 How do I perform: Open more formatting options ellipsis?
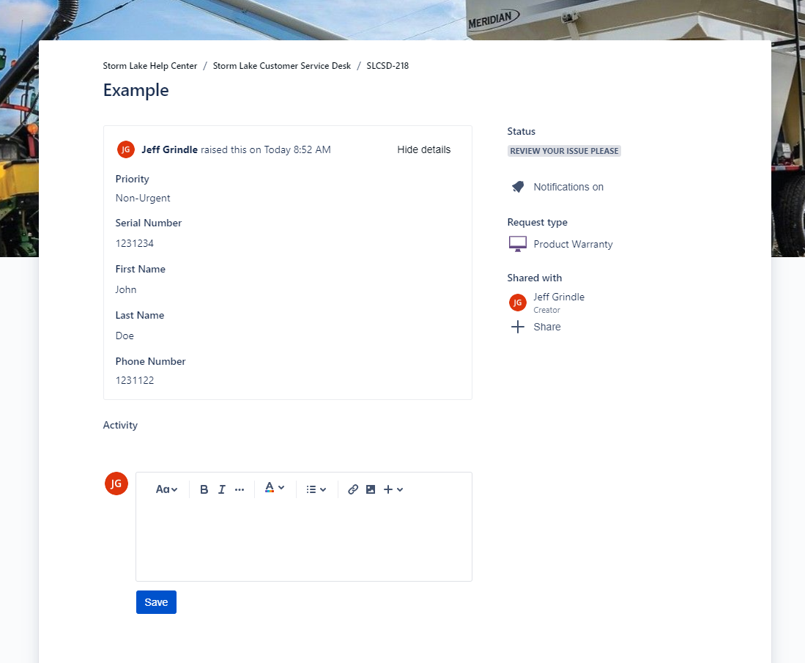point(240,489)
